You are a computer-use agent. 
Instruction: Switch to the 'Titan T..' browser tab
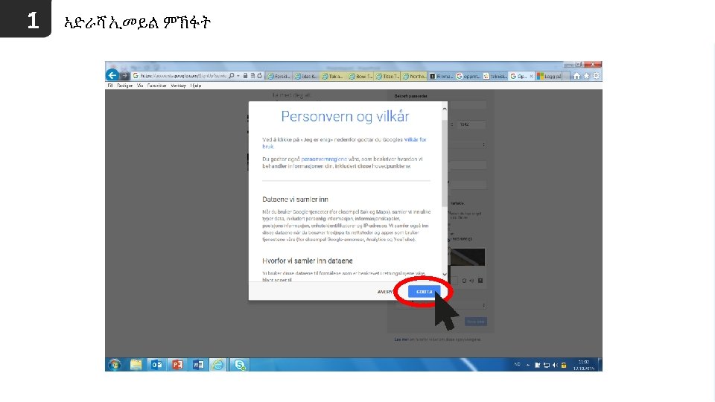click(x=387, y=76)
